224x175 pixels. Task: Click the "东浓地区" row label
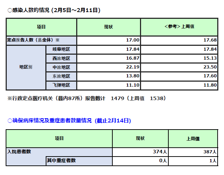tap(61, 76)
